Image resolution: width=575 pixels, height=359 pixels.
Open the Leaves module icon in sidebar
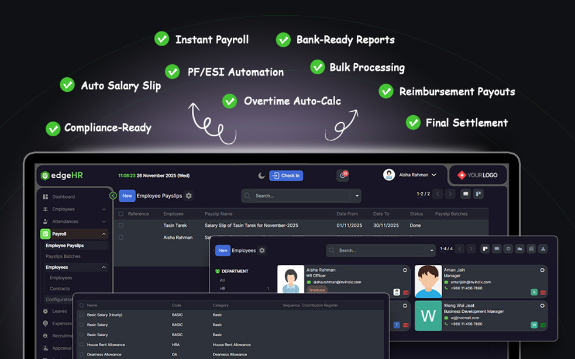(x=46, y=311)
